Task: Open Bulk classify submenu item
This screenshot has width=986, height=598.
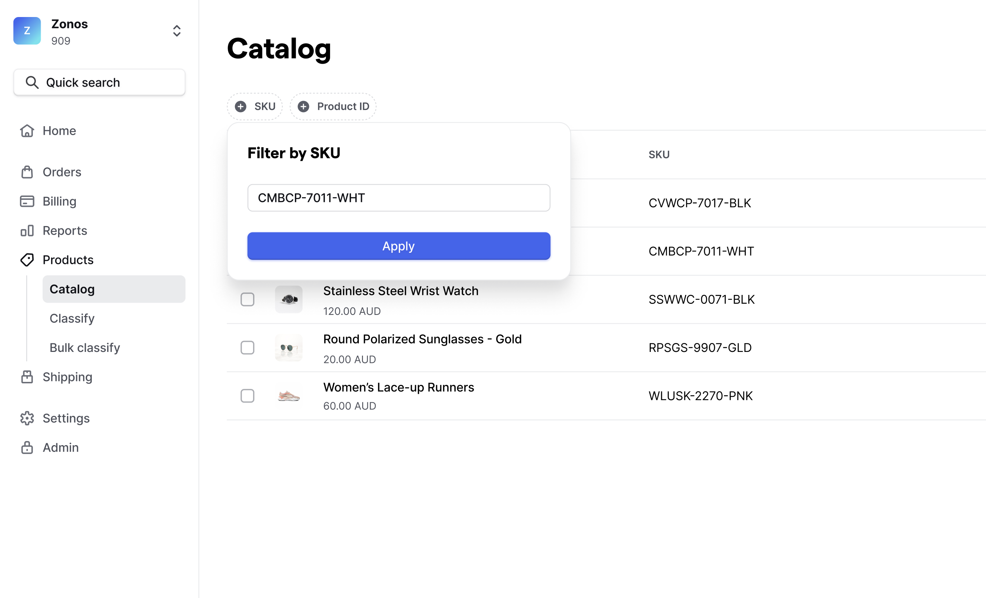Action: pyautogui.click(x=85, y=347)
